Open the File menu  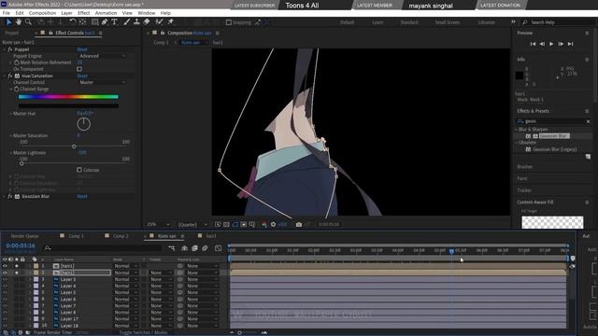(7, 13)
